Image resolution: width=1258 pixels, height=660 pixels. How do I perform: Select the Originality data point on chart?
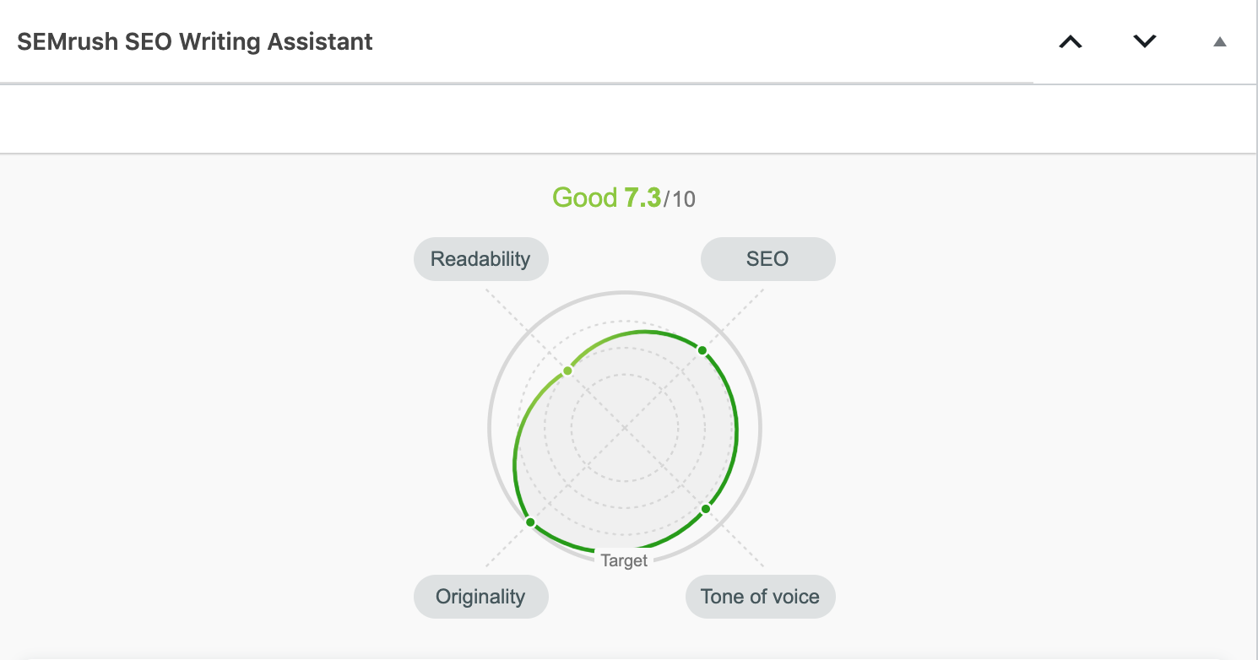(530, 522)
